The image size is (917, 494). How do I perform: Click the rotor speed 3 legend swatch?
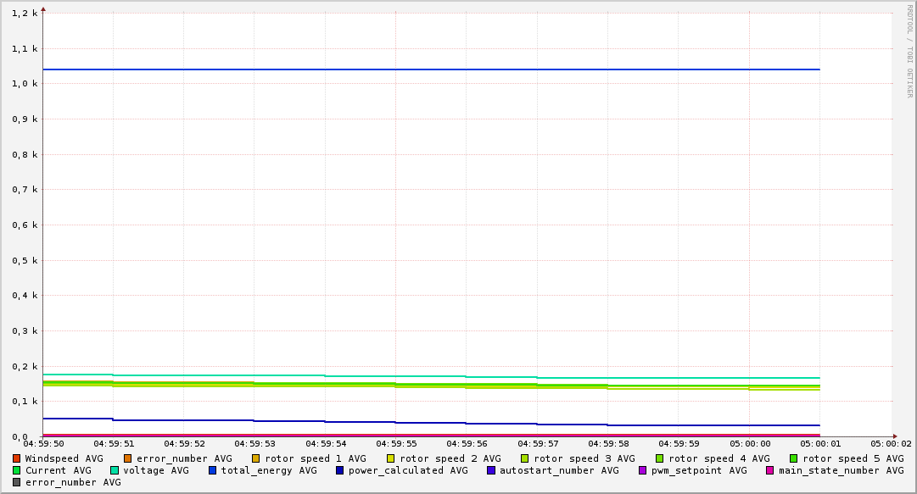pos(525,459)
